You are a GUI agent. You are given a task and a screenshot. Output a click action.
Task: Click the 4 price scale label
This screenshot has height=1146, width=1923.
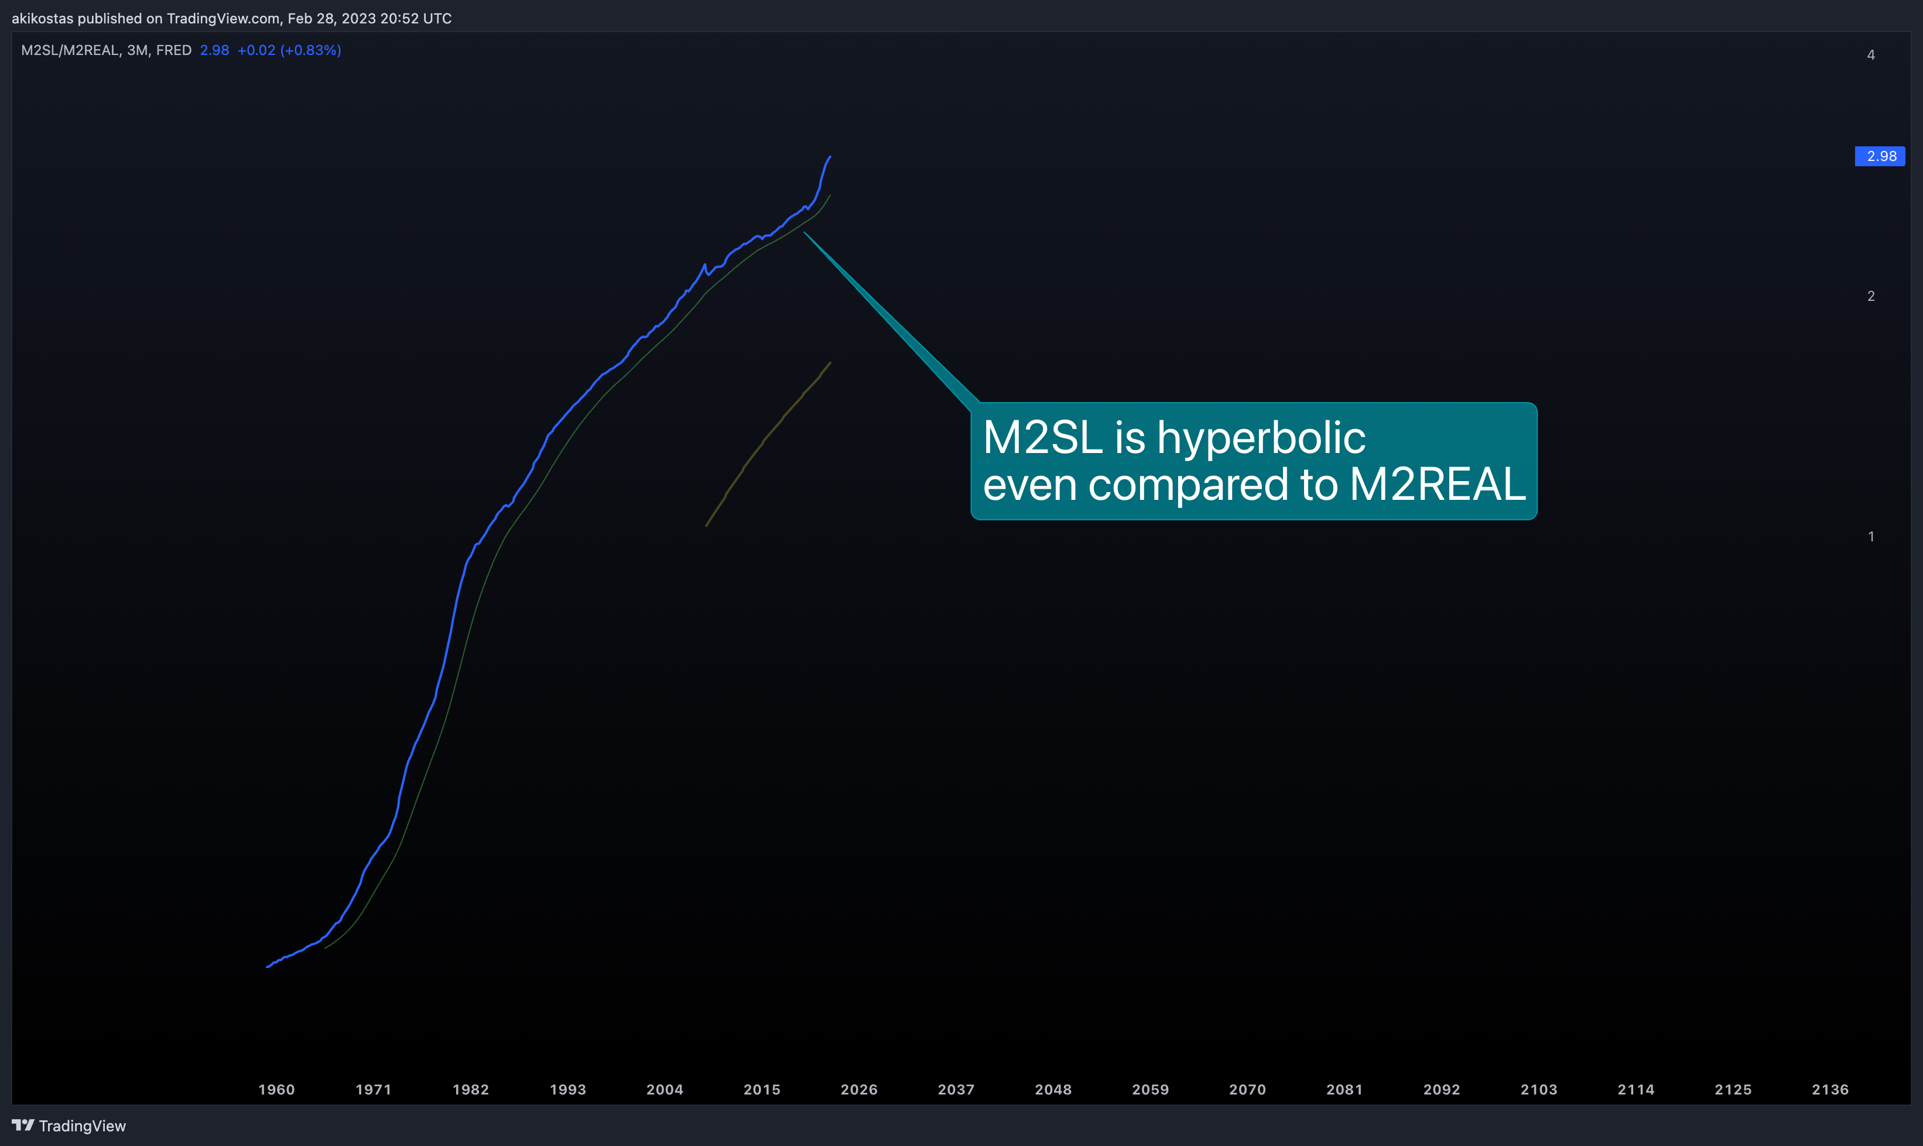pos(1871,55)
